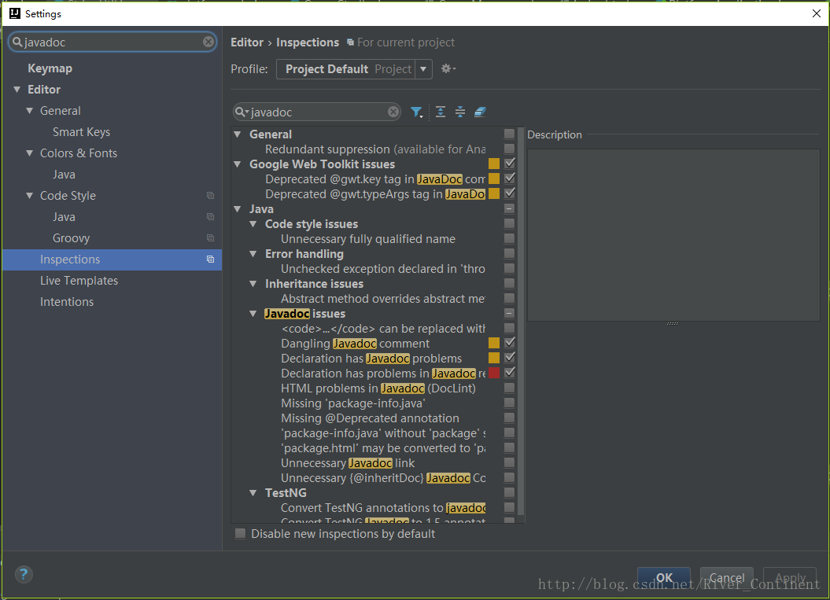Collapse all inspection tree nodes icon
Screen dimensions: 830x600
[x=460, y=112]
